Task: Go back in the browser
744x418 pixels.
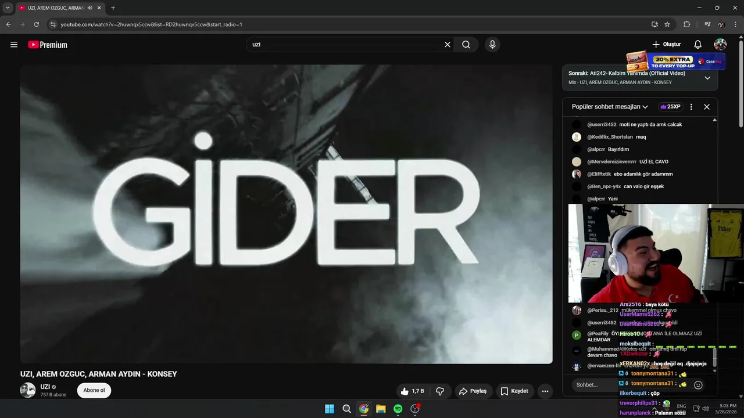Action: point(8,24)
